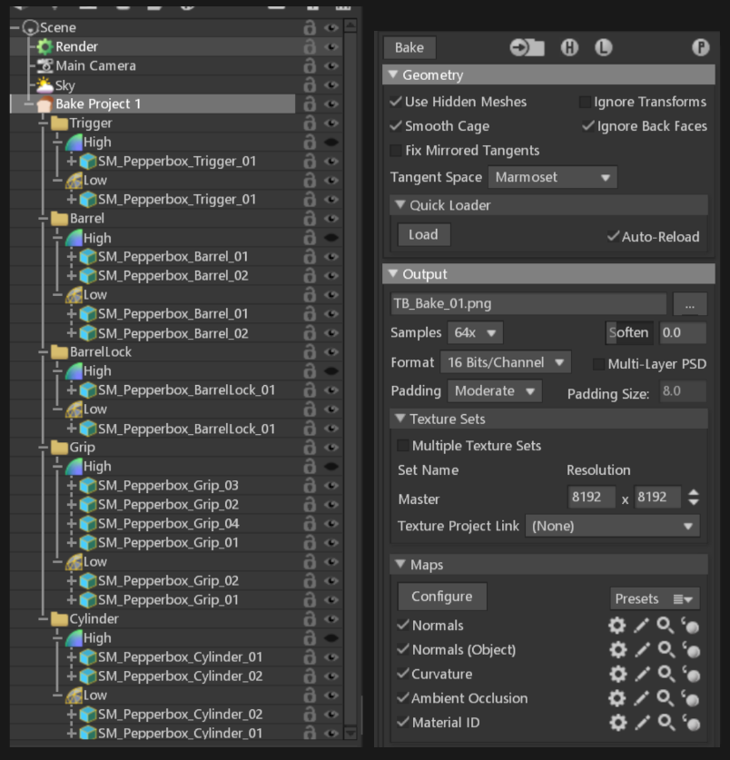The image size is (730, 760).
Task: Hide the Sky object with its eye icon
Action: click(x=331, y=84)
